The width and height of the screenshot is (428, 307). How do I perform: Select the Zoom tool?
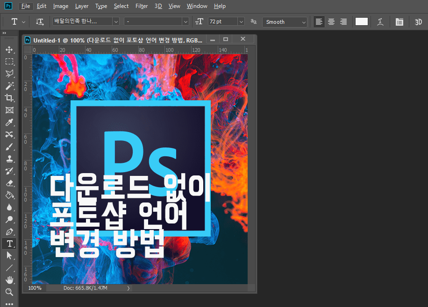9,292
